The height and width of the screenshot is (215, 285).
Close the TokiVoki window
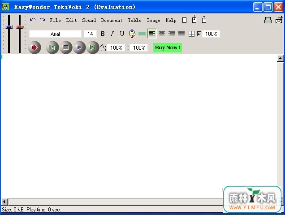pyautogui.click(x=278, y=7)
